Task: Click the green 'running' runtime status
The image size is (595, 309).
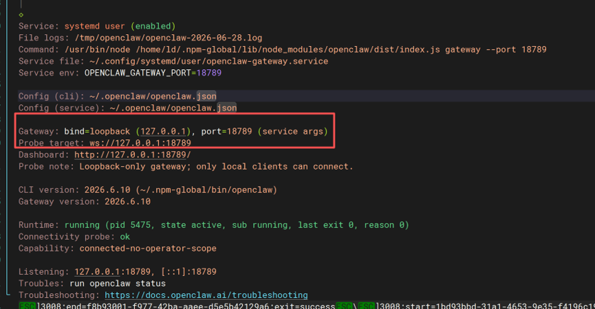Action: click(82, 225)
